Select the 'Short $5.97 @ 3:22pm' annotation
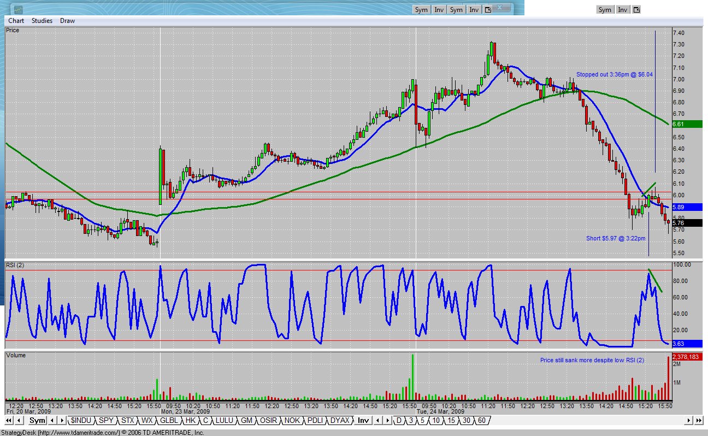Viewport: 708px width, 436px height. tap(616, 238)
